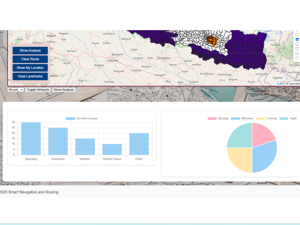The height and width of the screenshot is (225, 300).
Task: Toggle the Afternoon legend item
Action: click(x=242, y=118)
